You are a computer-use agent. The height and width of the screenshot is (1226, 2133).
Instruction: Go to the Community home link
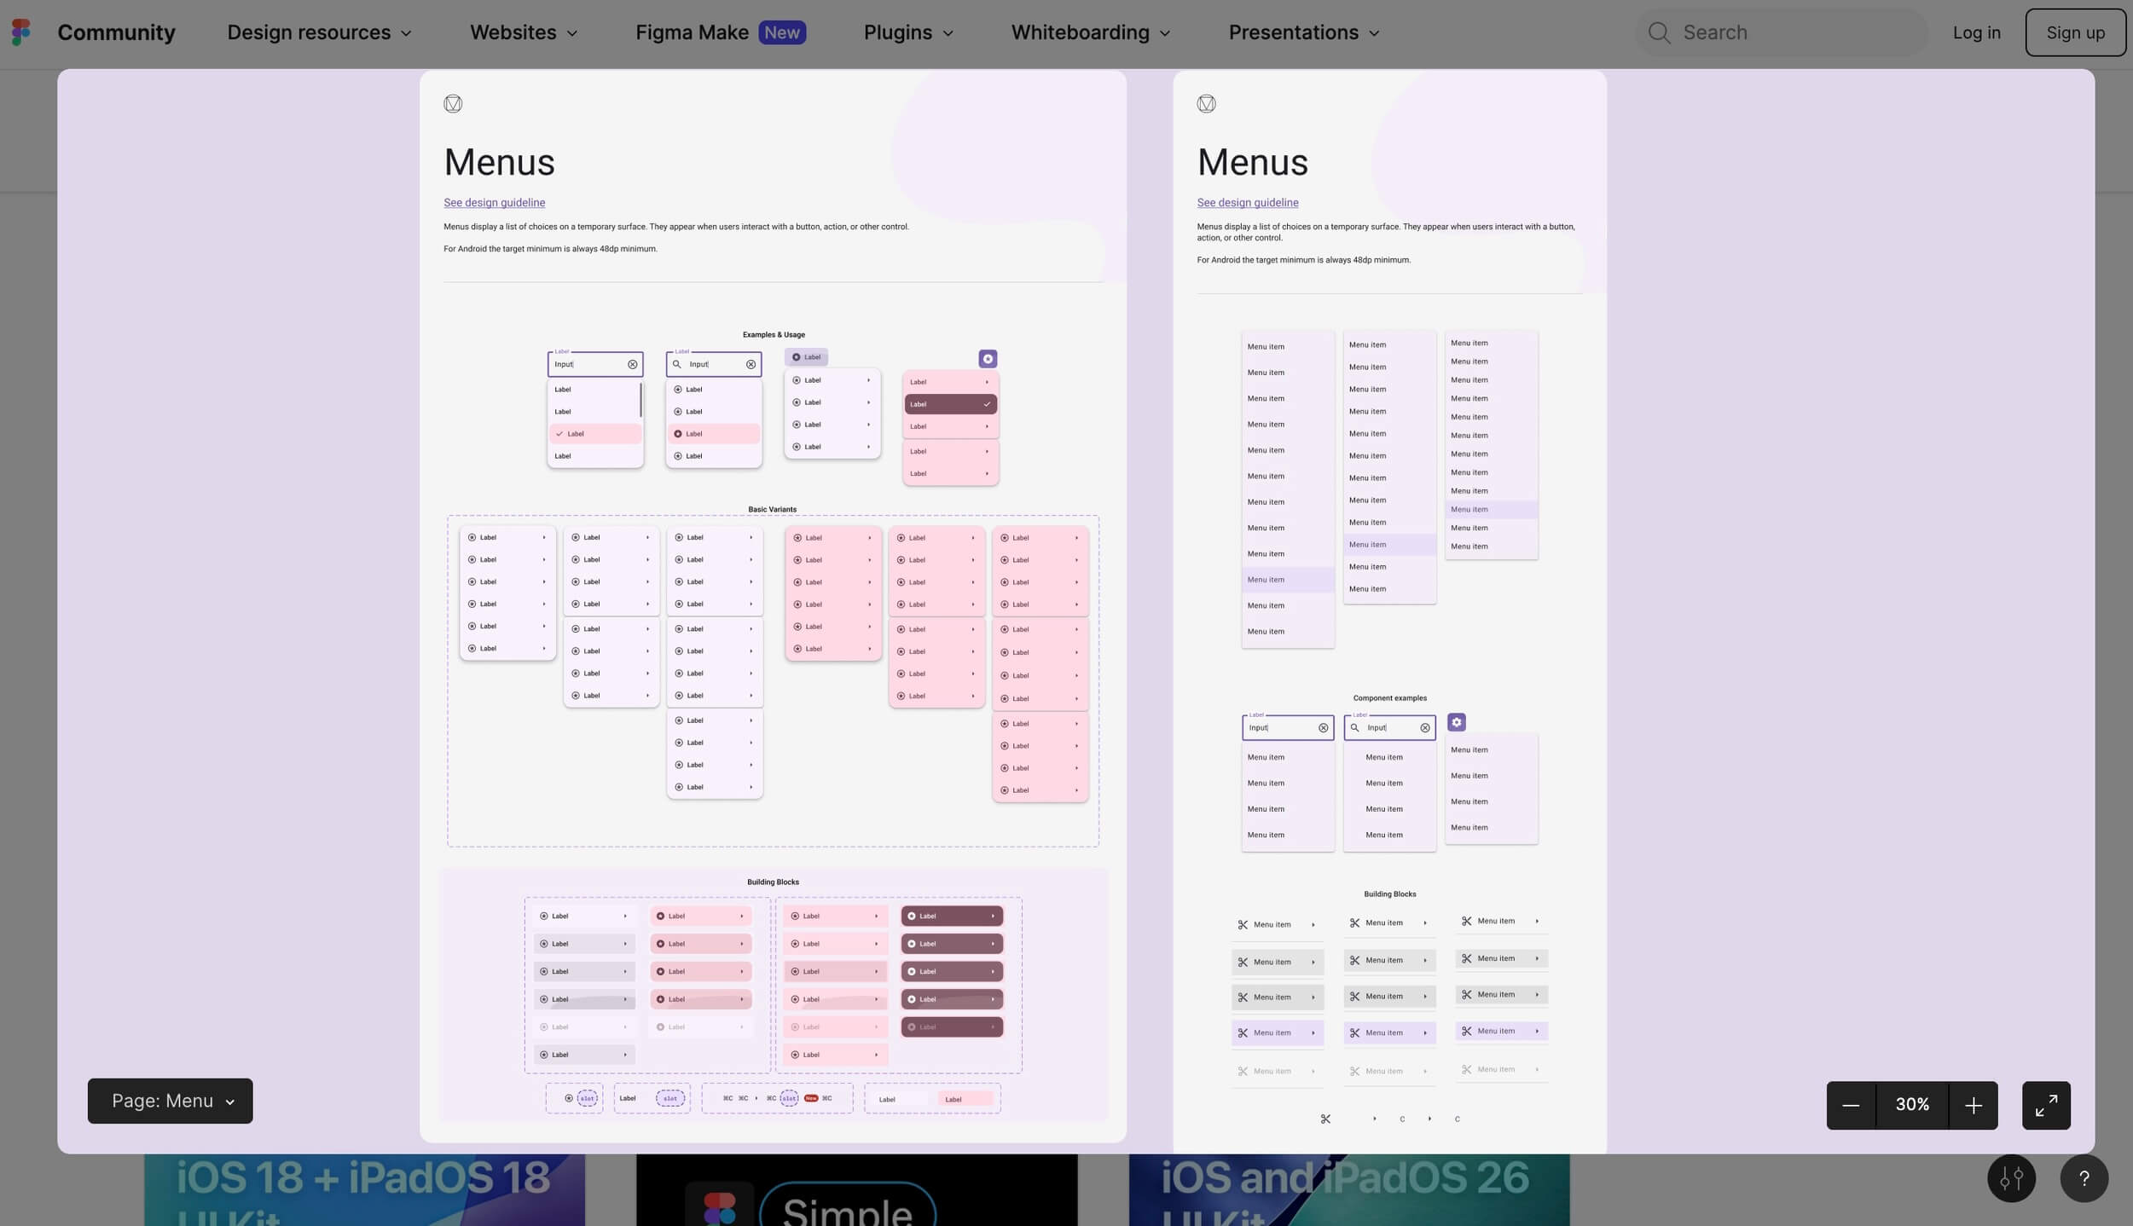(x=116, y=32)
